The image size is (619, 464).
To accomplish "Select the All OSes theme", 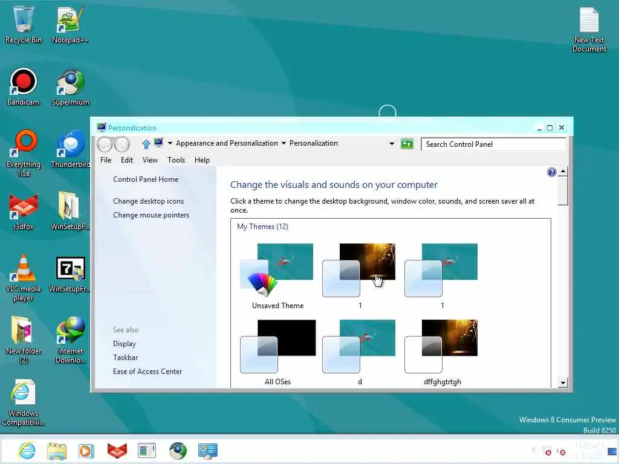I will [277, 352].
